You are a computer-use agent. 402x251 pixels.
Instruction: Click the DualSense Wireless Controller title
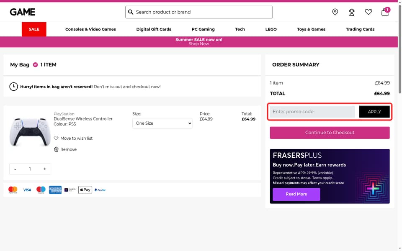83,119
